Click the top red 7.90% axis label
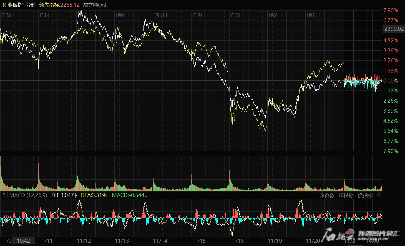405x246 pixels. 391,10
